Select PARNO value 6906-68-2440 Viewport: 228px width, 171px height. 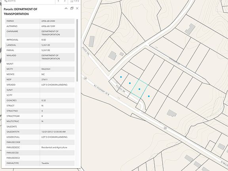coord(48,21)
